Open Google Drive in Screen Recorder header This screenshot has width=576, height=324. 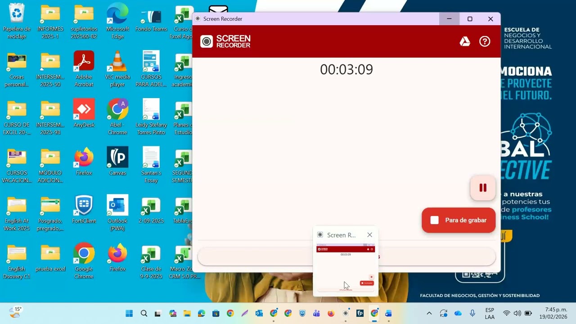coord(465,41)
